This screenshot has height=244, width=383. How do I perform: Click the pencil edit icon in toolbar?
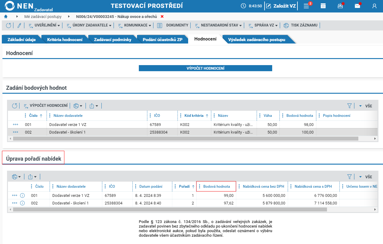pyautogui.click(x=19, y=25)
